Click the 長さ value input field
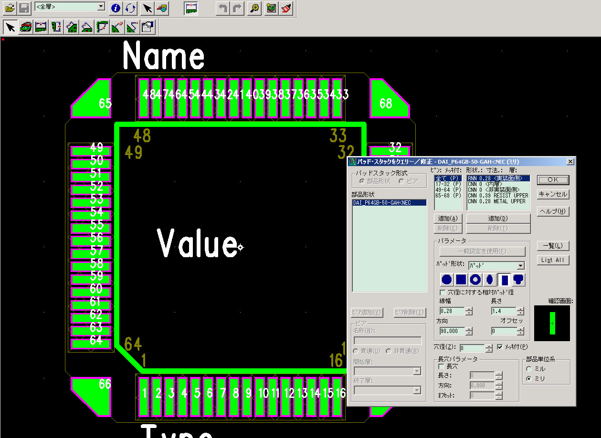 [x=503, y=311]
